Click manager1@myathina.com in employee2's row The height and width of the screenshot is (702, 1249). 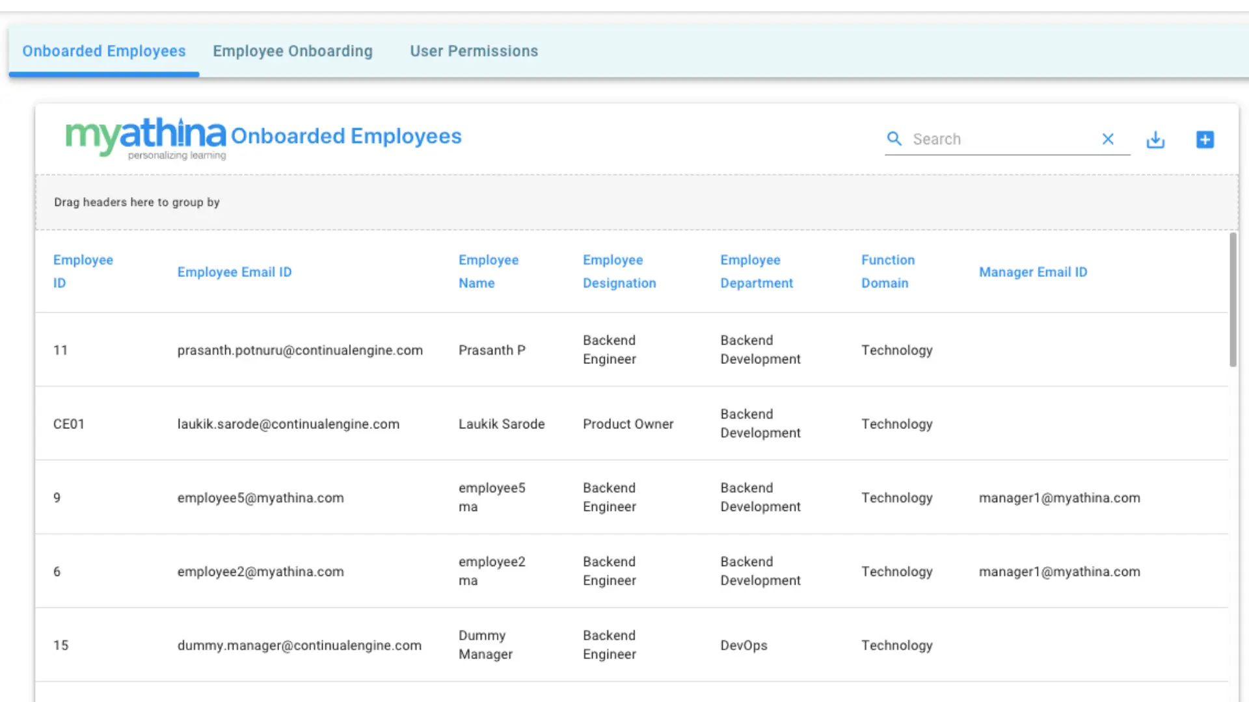[x=1060, y=572]
